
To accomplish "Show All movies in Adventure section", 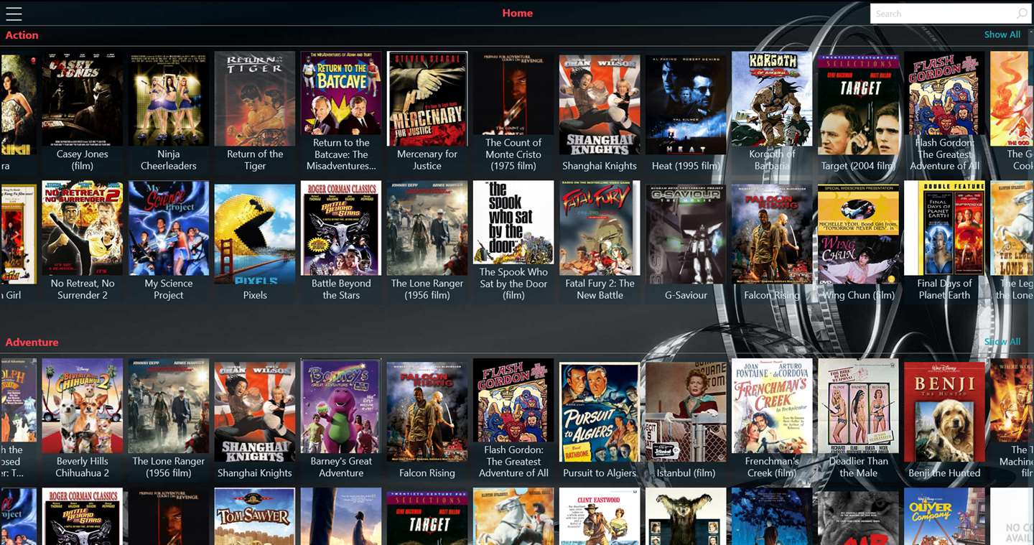I will tap(1002, 342).
